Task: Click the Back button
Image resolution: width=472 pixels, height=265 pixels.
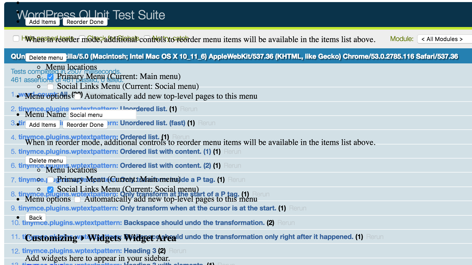Action: pos(36,218)
